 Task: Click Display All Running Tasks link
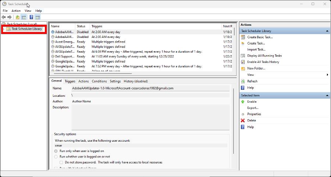click(x=264, y=56)
